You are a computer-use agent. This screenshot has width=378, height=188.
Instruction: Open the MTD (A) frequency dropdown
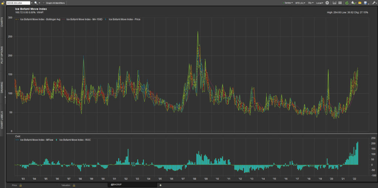[300, 3]
